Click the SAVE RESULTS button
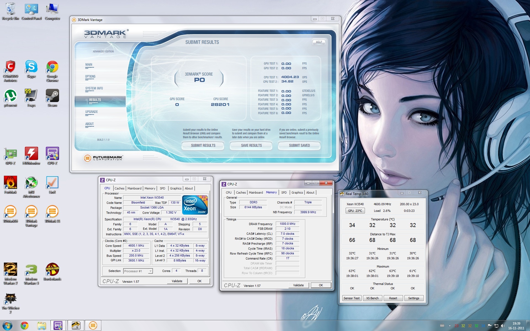 pos(251,145)
